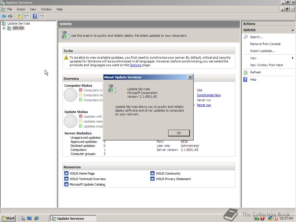Open the Window menu
This screenshot has height=222, width=296.
point(46,9)
